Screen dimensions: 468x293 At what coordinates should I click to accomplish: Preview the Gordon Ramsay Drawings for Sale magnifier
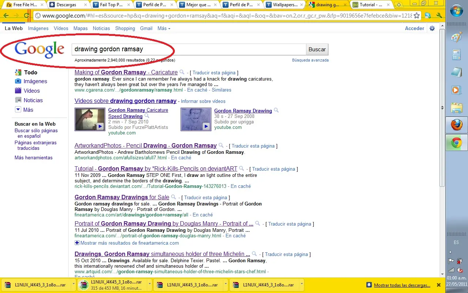174,197
